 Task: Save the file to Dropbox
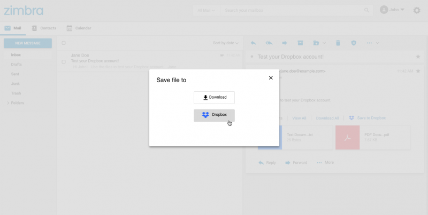[x=215, y=115]
